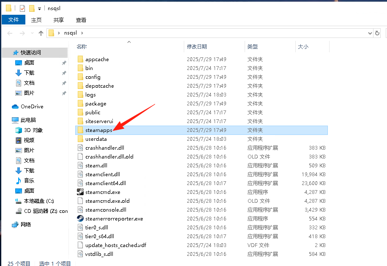This screenshot has width=387, height=266.
Task: Click the Properties icon in quick access toolbar
Action: pos(22,8)
